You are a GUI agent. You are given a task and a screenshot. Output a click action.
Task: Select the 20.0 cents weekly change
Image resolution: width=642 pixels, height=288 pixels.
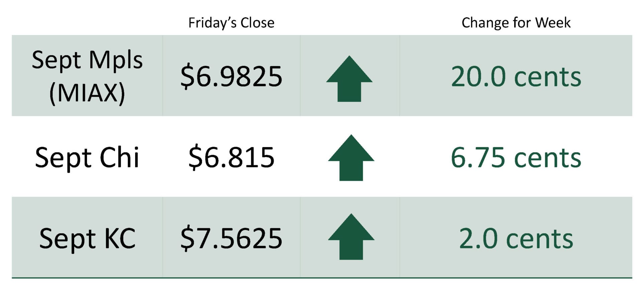[x=516, y=77]
